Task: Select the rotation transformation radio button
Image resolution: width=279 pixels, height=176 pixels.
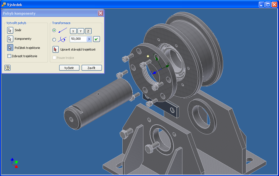Action: (54, 40)
